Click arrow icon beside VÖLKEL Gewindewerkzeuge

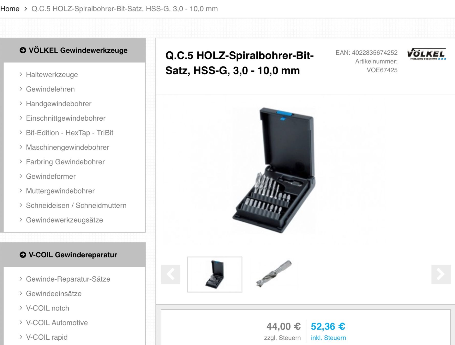pyautogui.click(x=23, y=50)
